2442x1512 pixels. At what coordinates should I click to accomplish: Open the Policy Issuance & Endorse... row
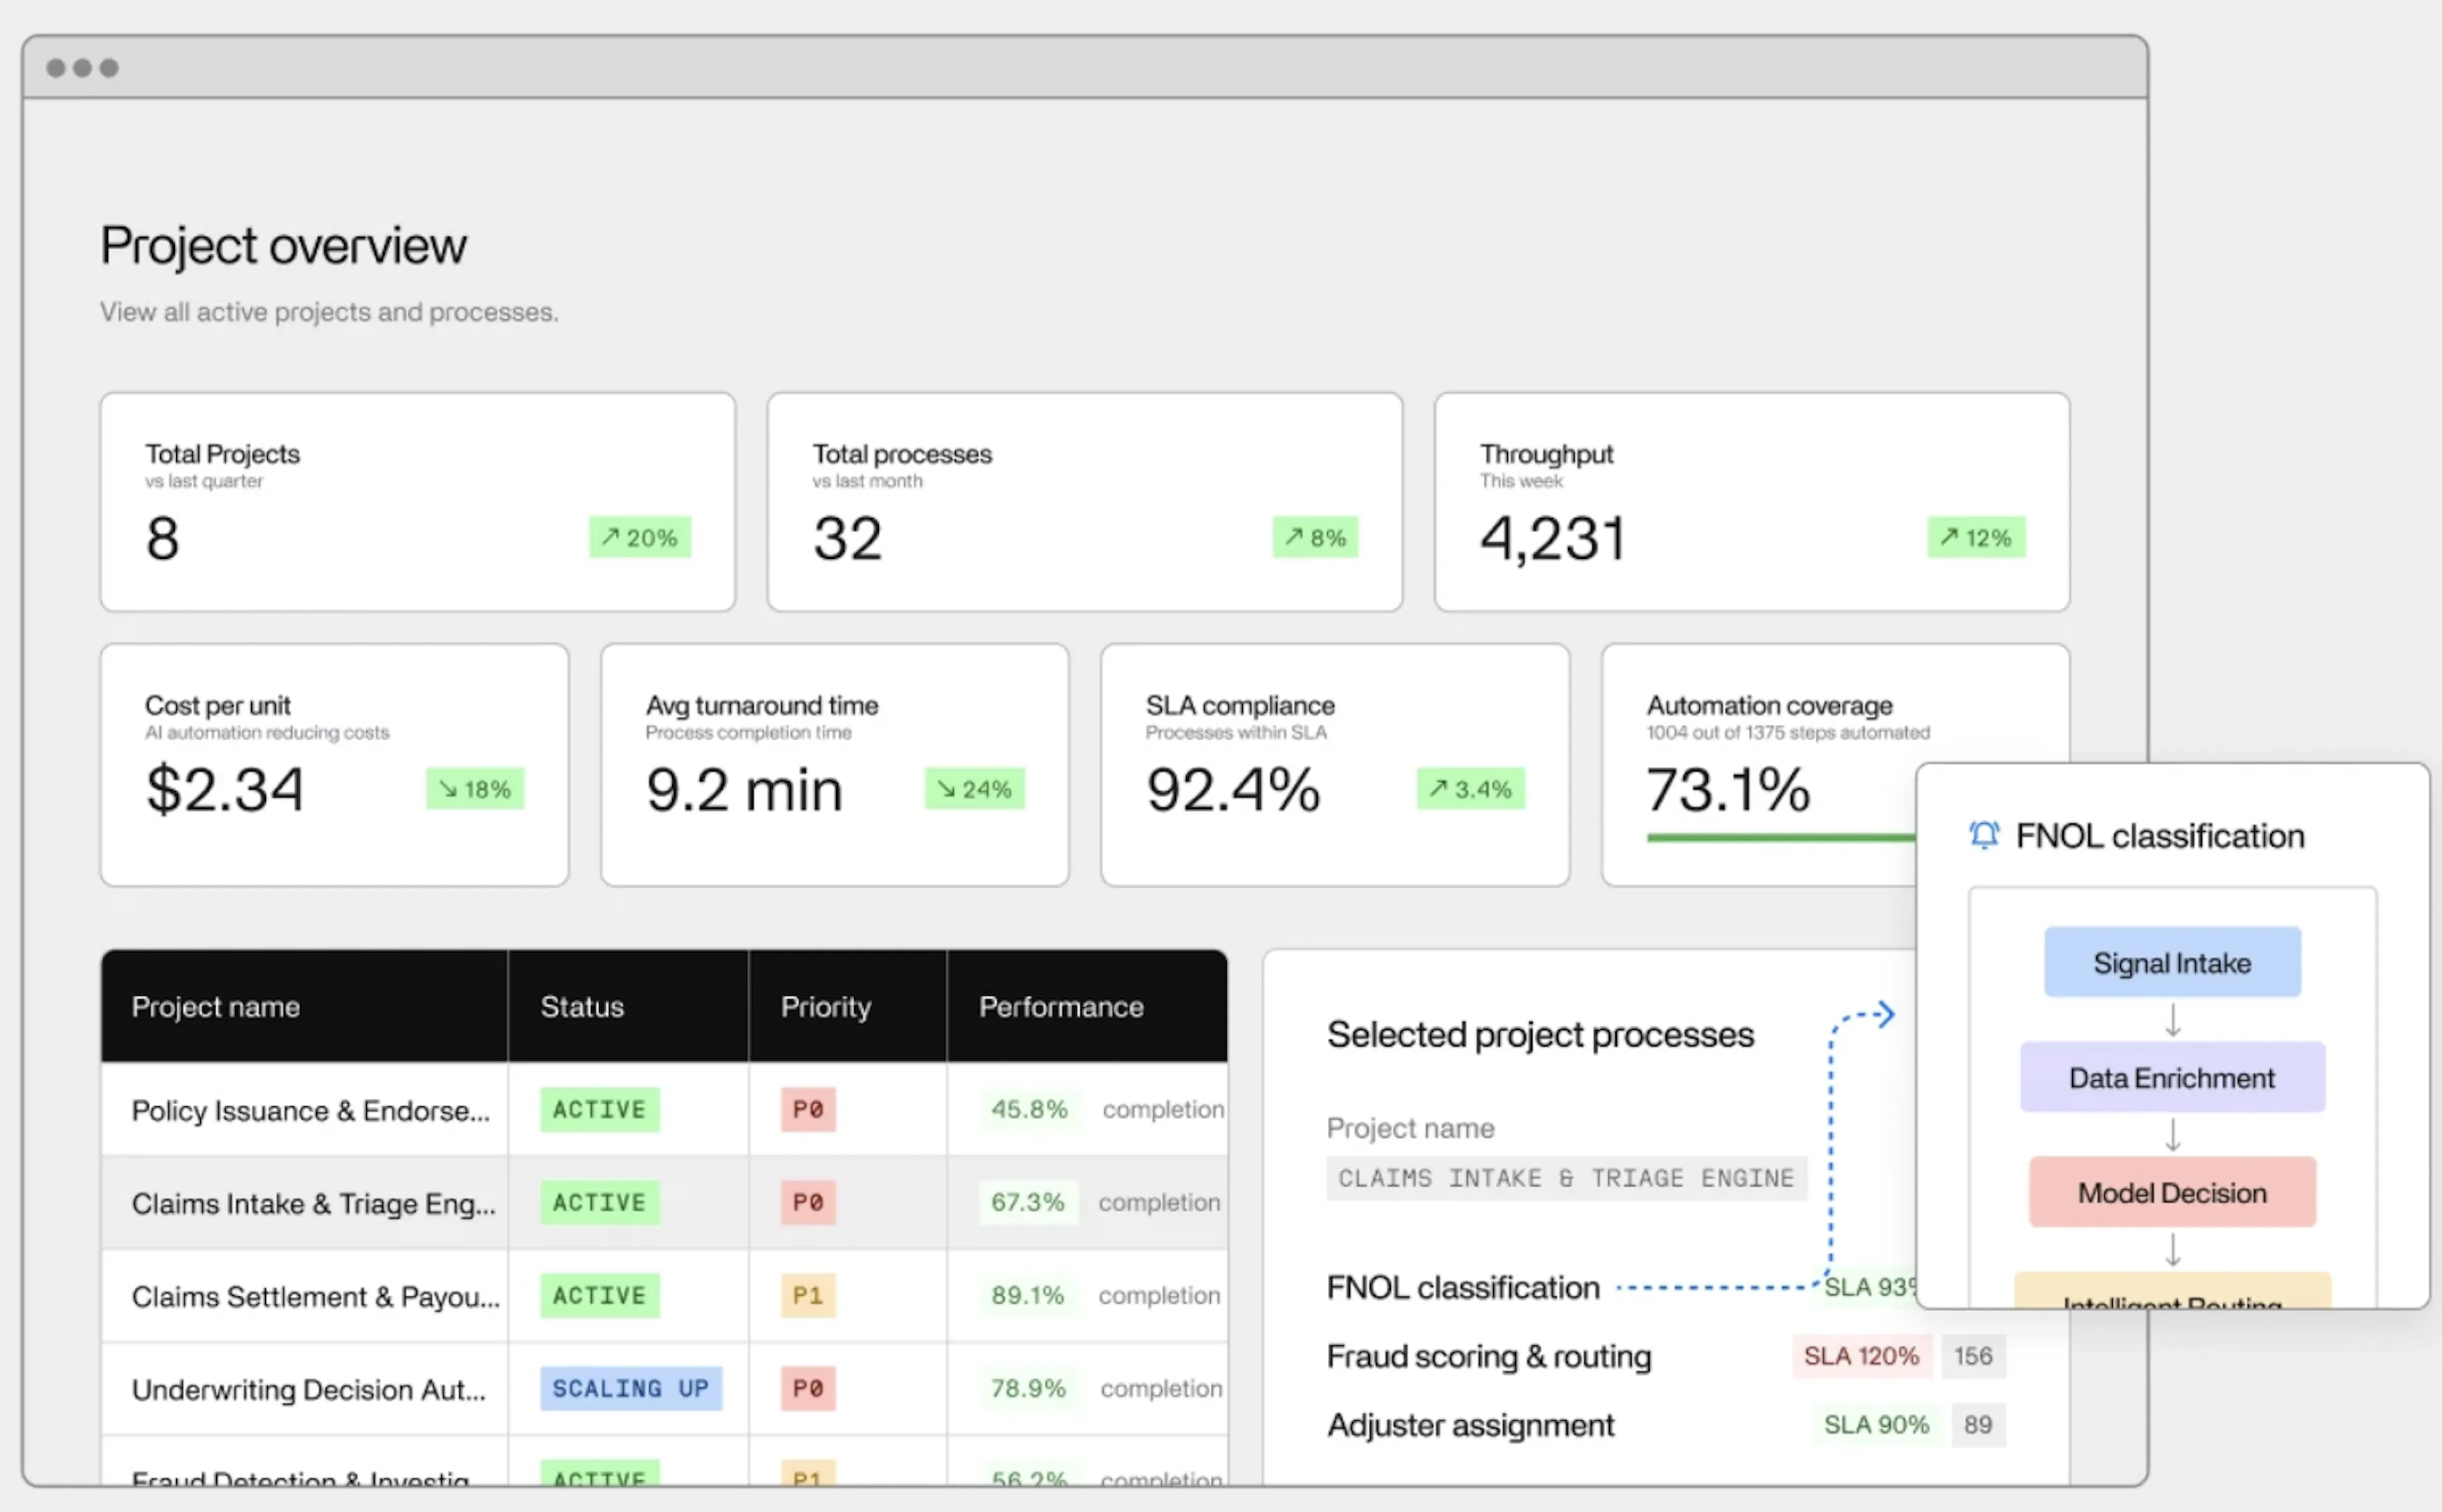coord(664,1109)
